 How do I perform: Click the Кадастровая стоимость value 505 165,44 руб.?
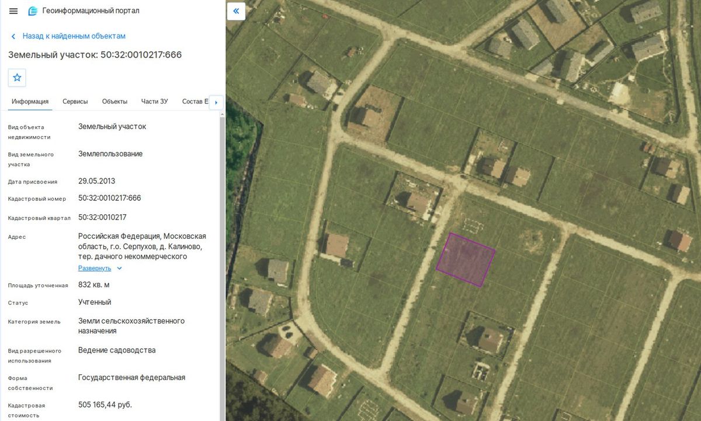pos(105,405)
